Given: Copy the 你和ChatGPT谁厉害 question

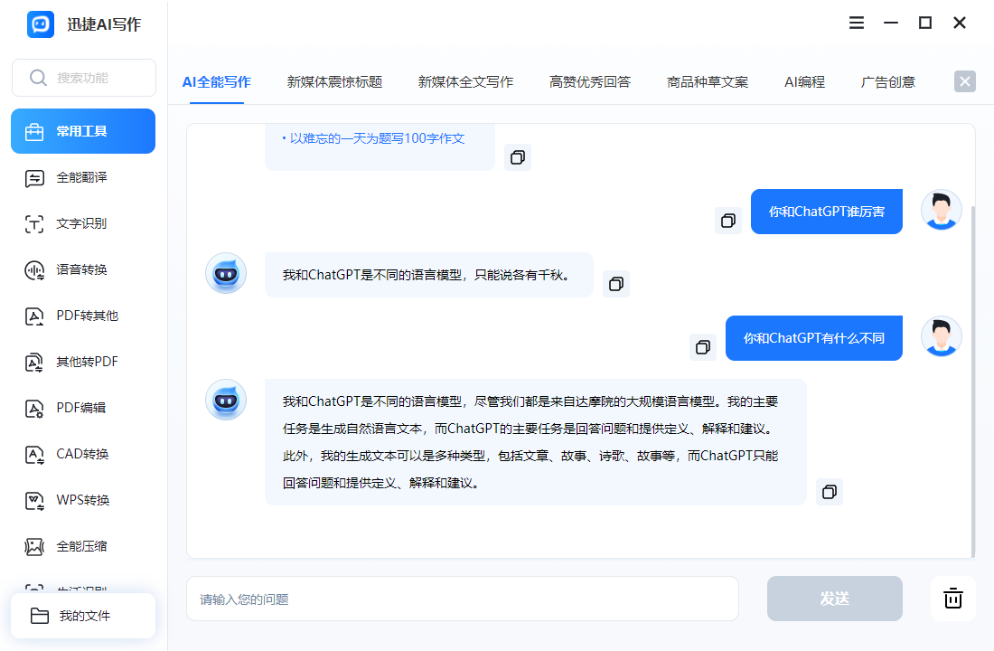Looking at the screenshot, I should [727, 221].
